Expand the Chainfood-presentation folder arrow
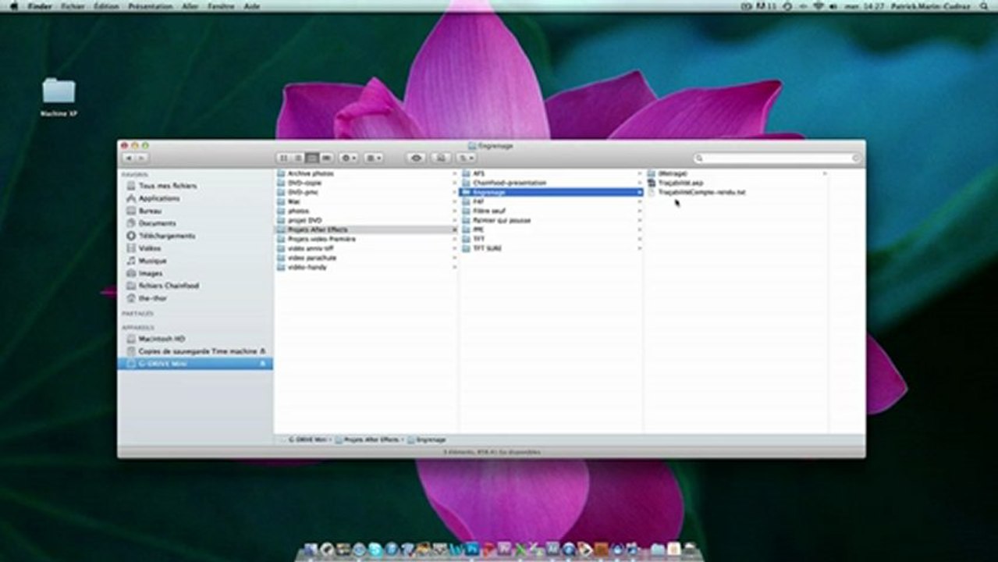 (639, 183)
